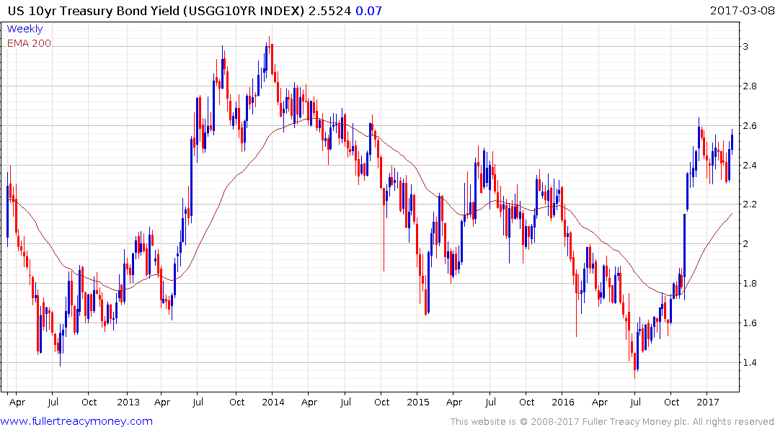Click the blue change value 0.07
The height and width of the screenshot is (432, 775).
(368, 10)
